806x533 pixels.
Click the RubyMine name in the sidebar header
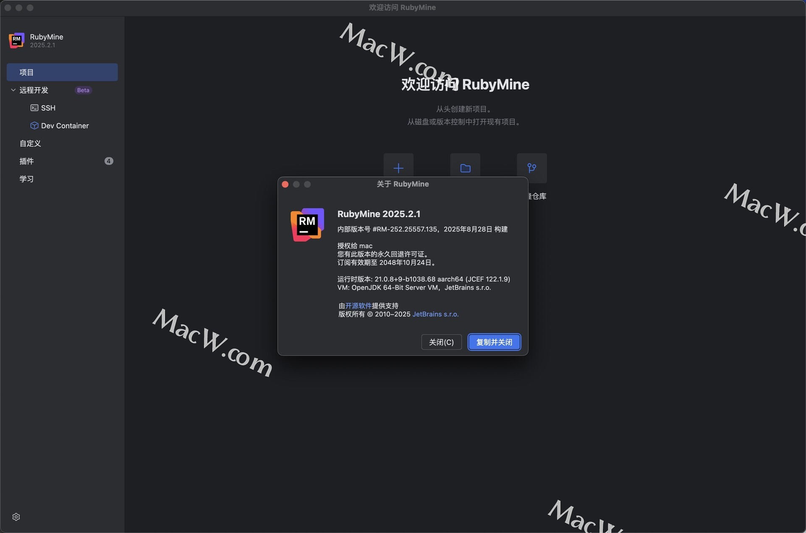tap(47, 37)
